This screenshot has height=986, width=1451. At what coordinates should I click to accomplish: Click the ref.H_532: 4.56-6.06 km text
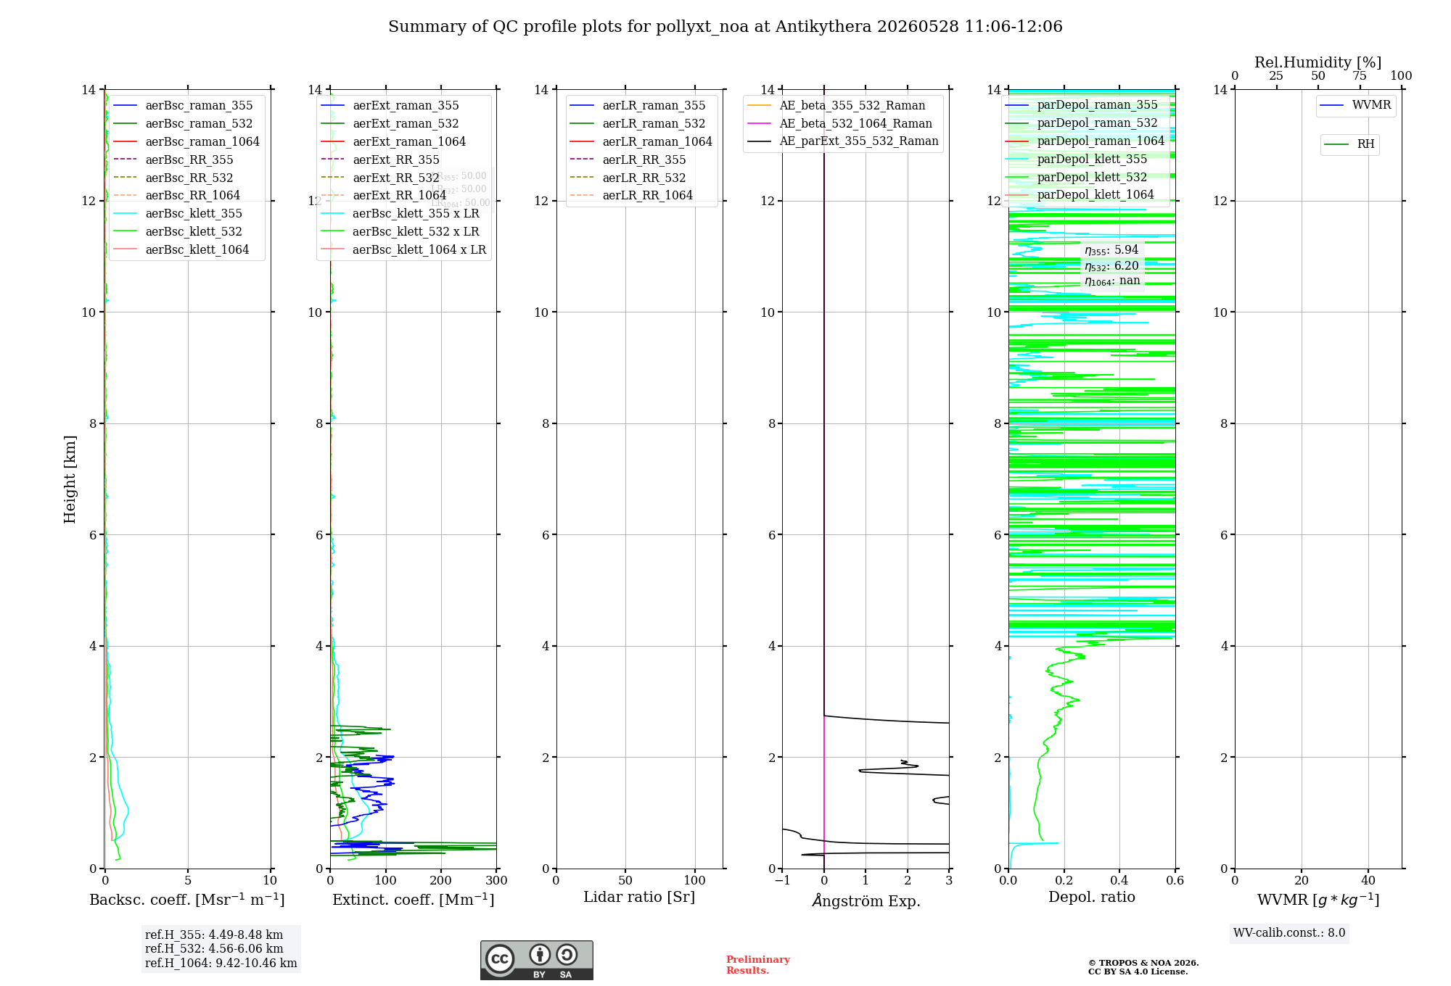pyautogui.click(x=214, y=949)
